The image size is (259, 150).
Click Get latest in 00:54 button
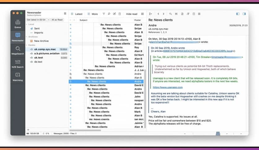click(36, 20)
